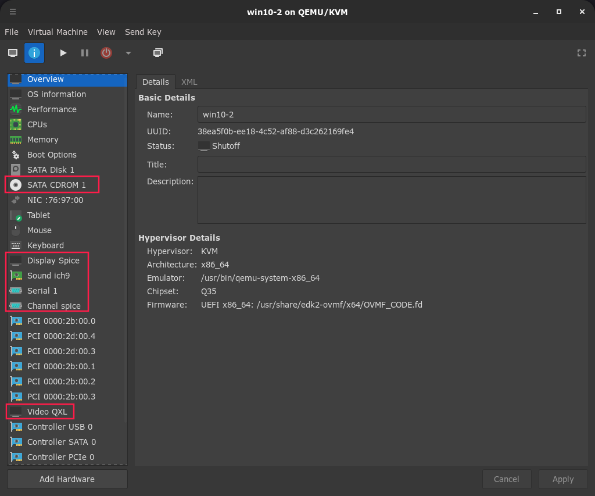Minimize the win10-2 window
This screenshot has height=496, width=595.
coord(535,12)
